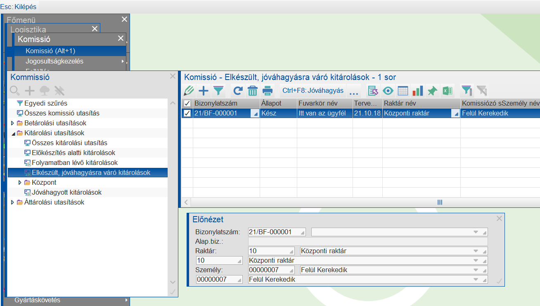This screenshot has width=540, height=306.
Task: Click the left arrow of the table scrollbar
Action: coord(186,202)
